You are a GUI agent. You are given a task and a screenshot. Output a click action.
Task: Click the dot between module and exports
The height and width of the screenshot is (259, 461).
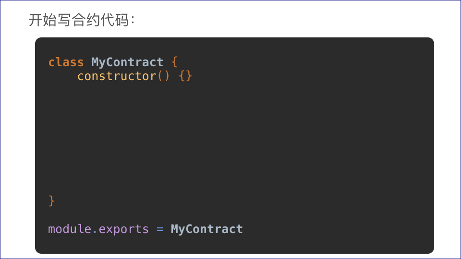click(95, 229)
